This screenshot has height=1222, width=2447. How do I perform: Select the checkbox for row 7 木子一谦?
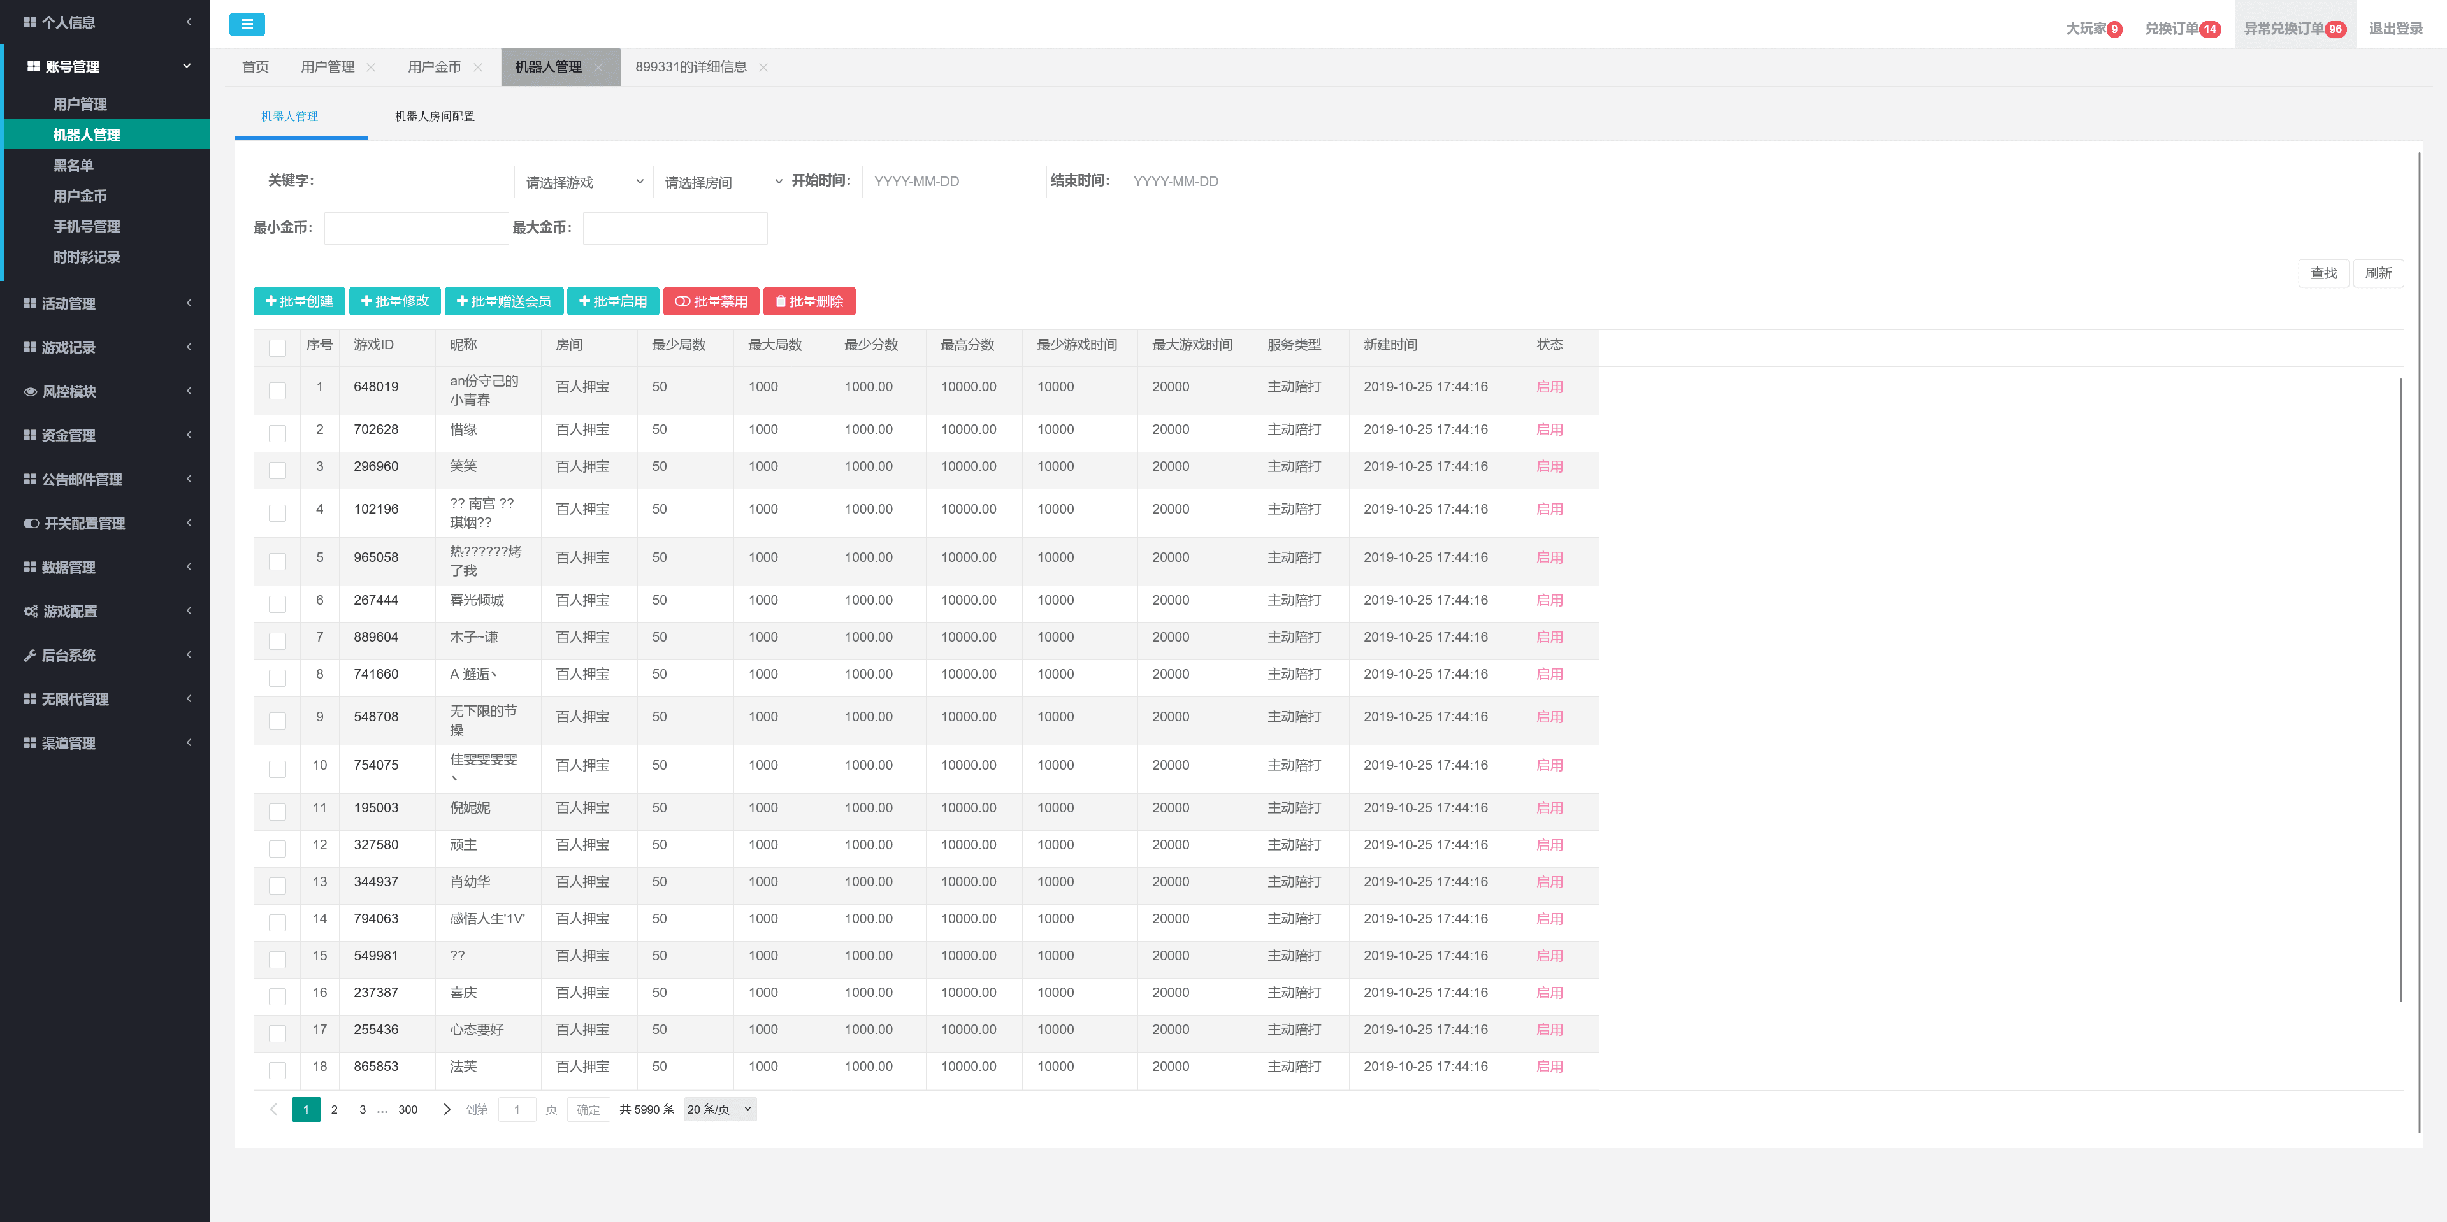click(277, 641)
